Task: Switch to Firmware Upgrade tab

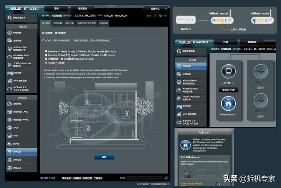Action: click(x=69, y=23)
